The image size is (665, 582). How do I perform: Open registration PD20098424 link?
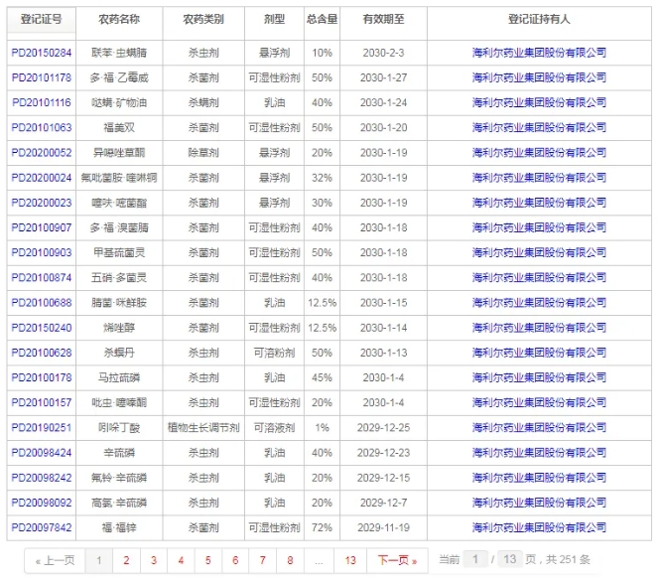pos(42,453)
